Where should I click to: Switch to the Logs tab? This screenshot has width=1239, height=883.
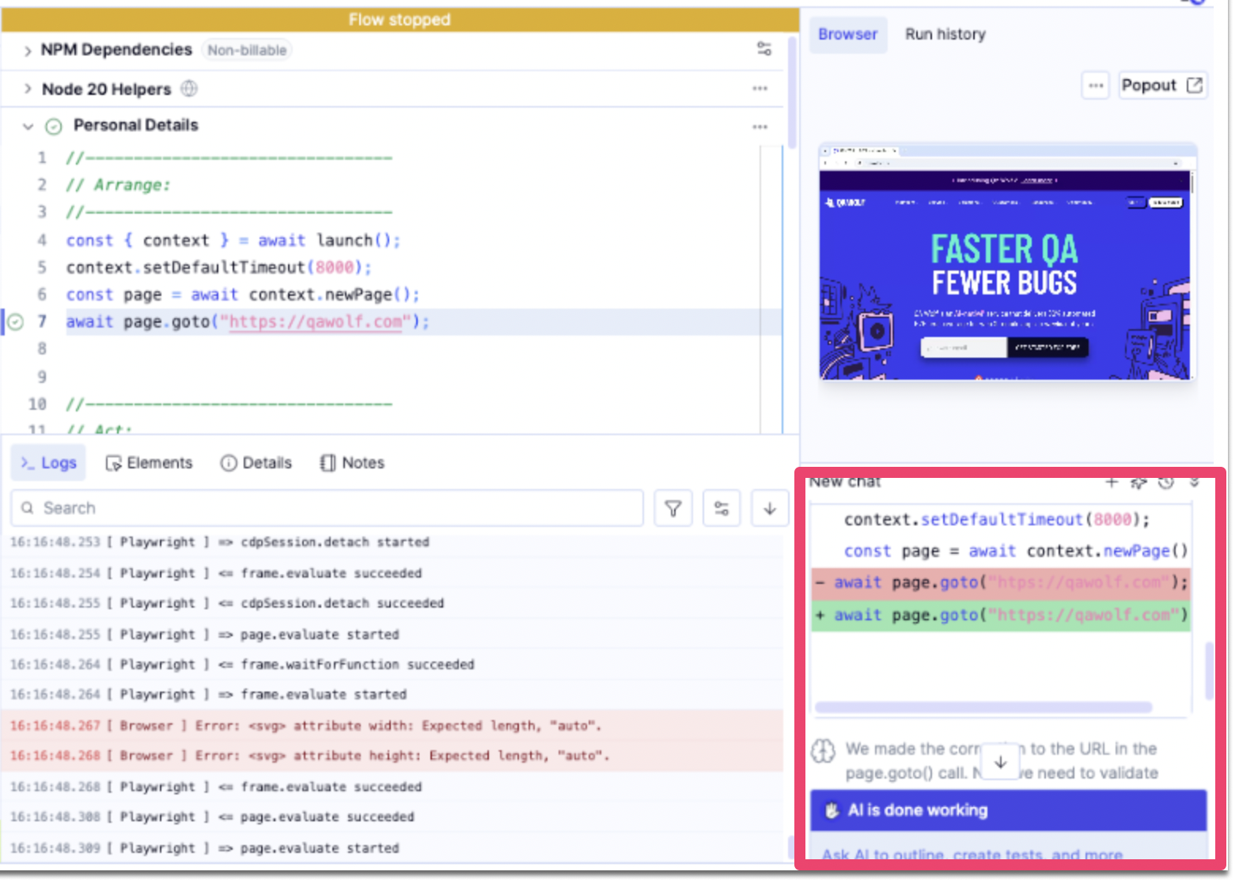click(x=48, y=463)
